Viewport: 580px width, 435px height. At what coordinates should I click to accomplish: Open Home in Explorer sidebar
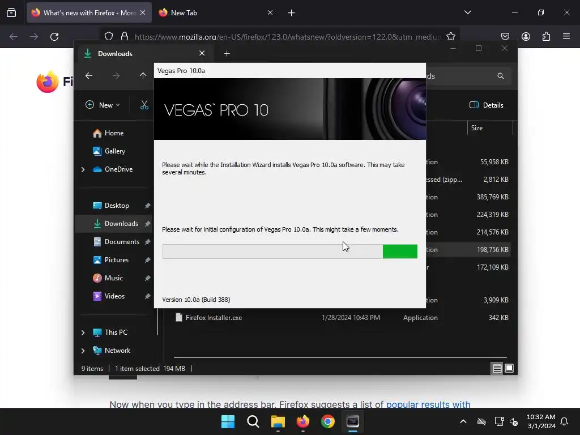114,133
